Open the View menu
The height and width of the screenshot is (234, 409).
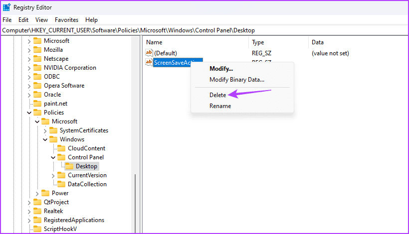pyautogui.click(x=41, y=20)
